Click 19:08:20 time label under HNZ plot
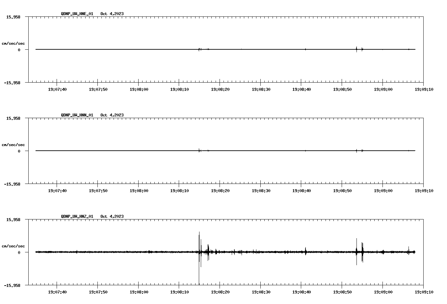Screen dimensions: 447x304 220,292
